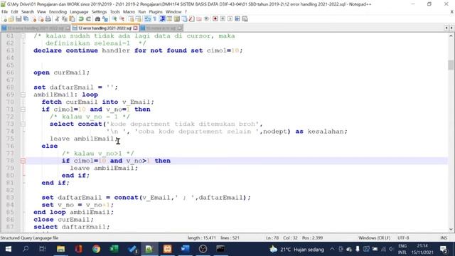Open the Define your language icon
455x256 pixels.
[x=169, y=19]
